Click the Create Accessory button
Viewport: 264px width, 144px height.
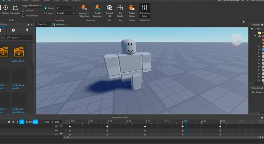tap(98, 11)
